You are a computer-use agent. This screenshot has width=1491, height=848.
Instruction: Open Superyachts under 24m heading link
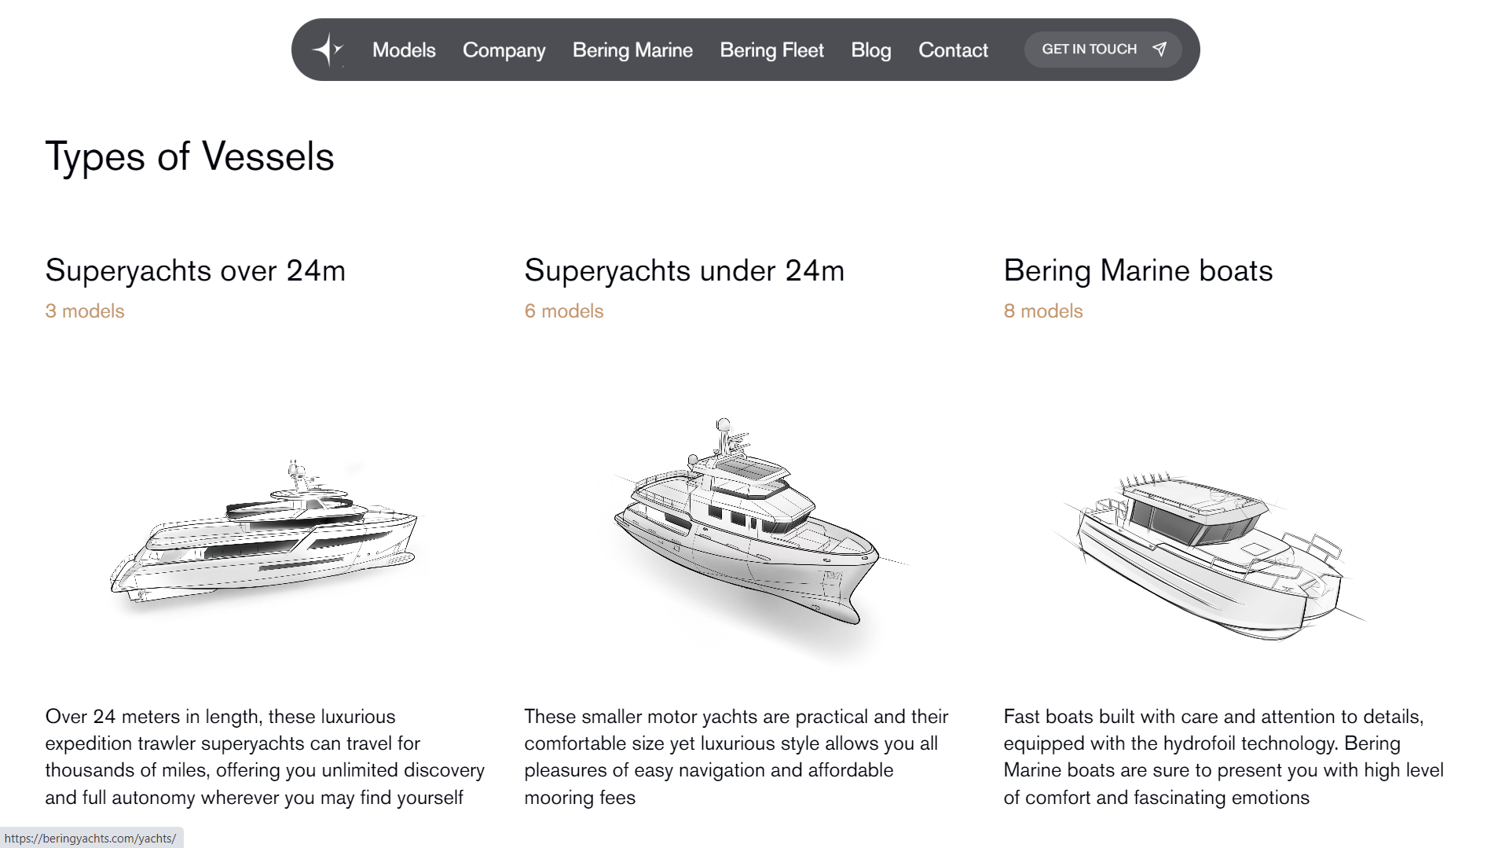tap(684, 270)
